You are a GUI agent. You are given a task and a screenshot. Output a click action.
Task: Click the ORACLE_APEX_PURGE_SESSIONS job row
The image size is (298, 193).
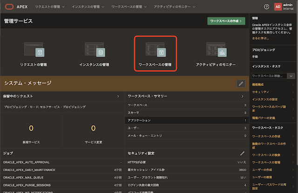(62, 185)
